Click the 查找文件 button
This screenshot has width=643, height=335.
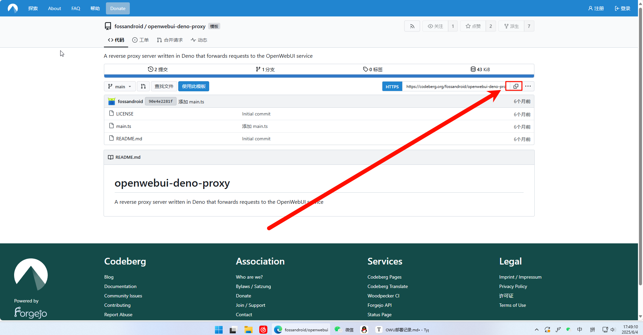[164, 86]
